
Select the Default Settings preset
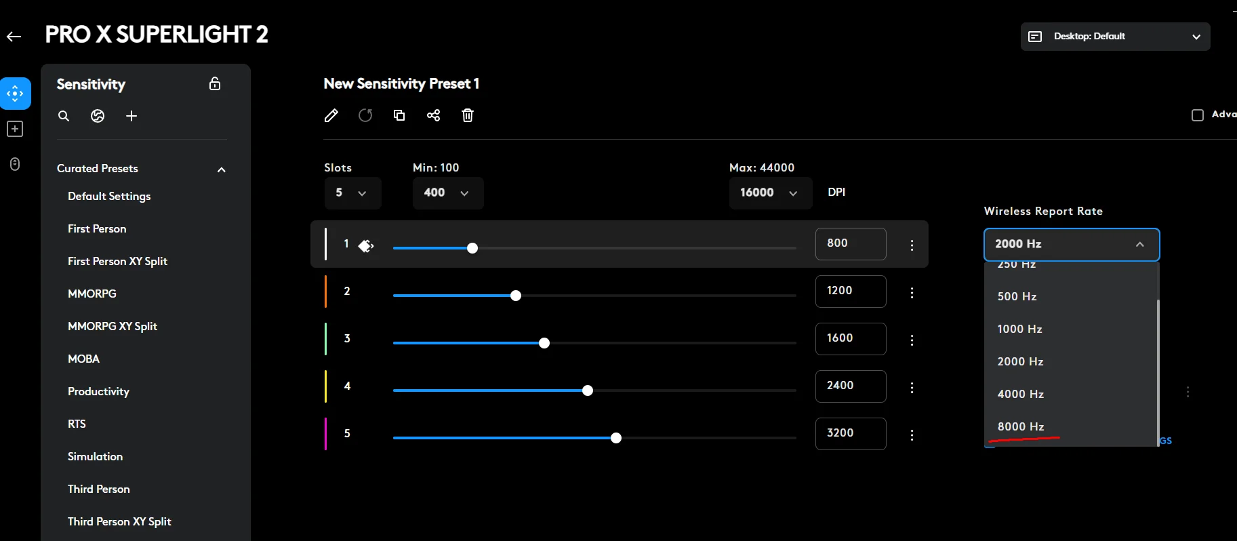(x=109, y=197)
